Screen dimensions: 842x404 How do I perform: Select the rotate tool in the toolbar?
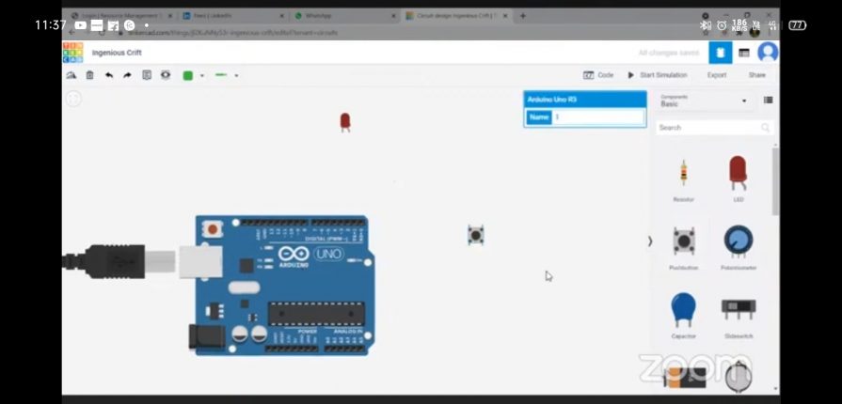click(71, 76)
